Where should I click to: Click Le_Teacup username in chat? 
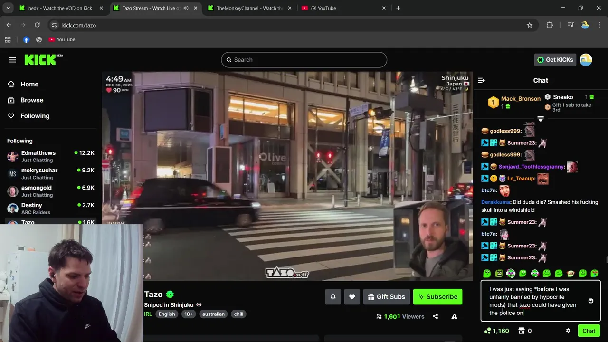coord(521,179)
